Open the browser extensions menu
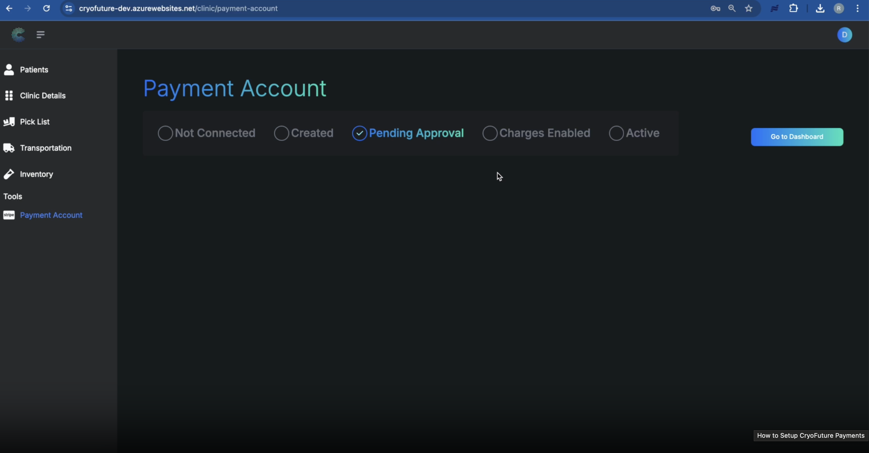Screen dimensions: 869x453 794,8
